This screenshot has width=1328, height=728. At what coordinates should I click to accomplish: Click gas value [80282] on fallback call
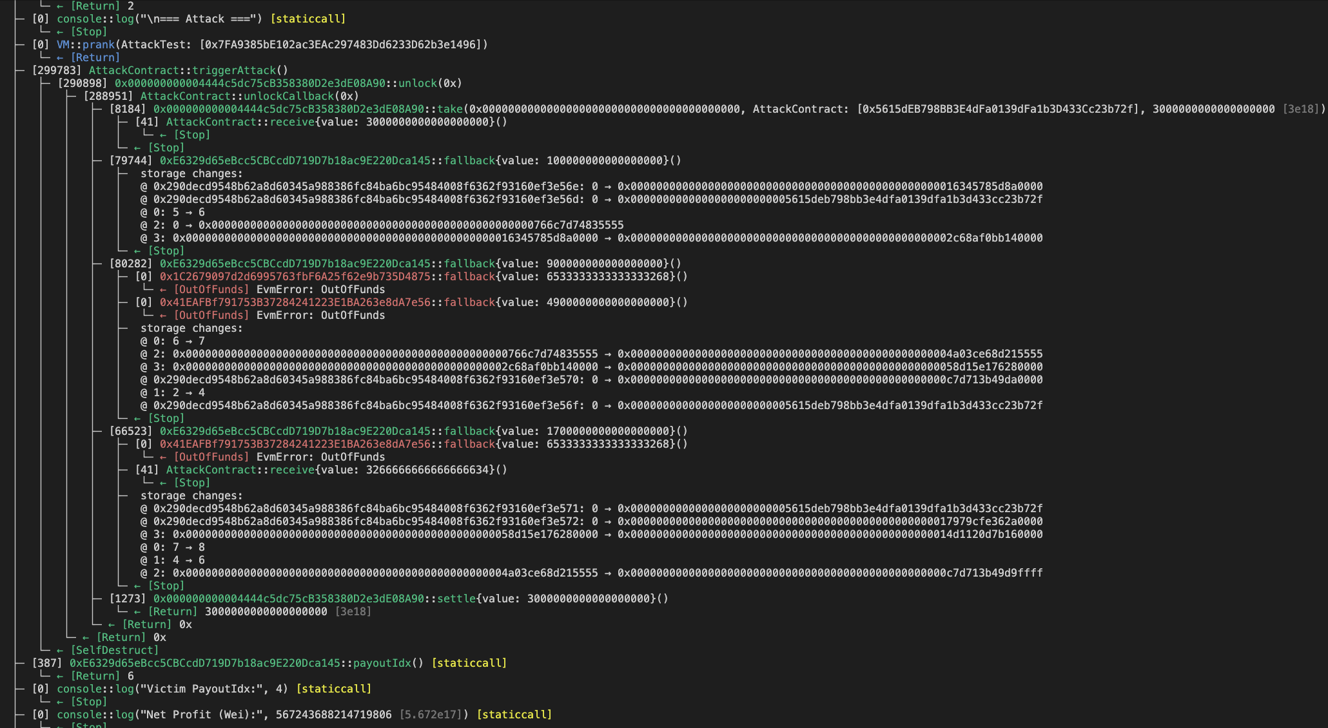point(131,263)
